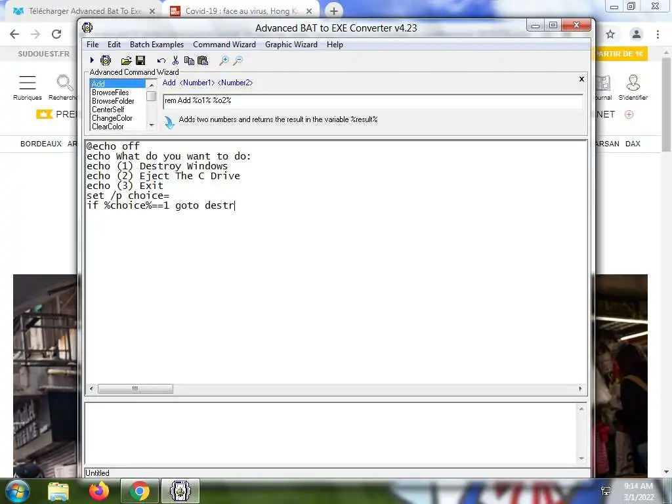
Task: Click the BORDEAUX link on the website
Action: click(41, 144)
